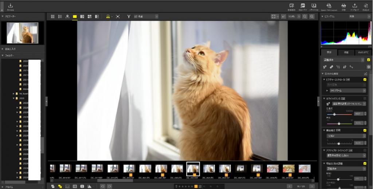Select the last thumbnail in the filmstrip

[x=305, y=168]
